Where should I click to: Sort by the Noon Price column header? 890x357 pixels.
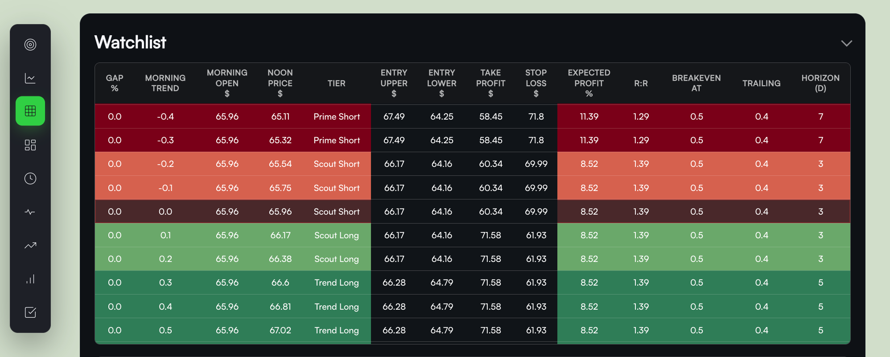point(280,83)
